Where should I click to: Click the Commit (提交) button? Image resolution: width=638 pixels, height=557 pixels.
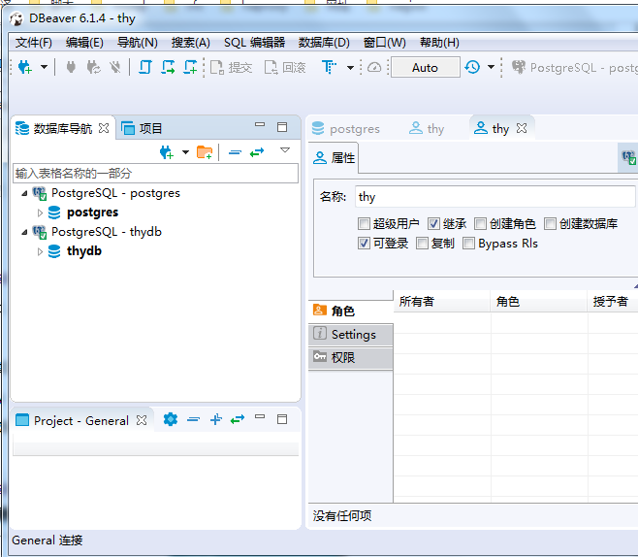(231, 68)
